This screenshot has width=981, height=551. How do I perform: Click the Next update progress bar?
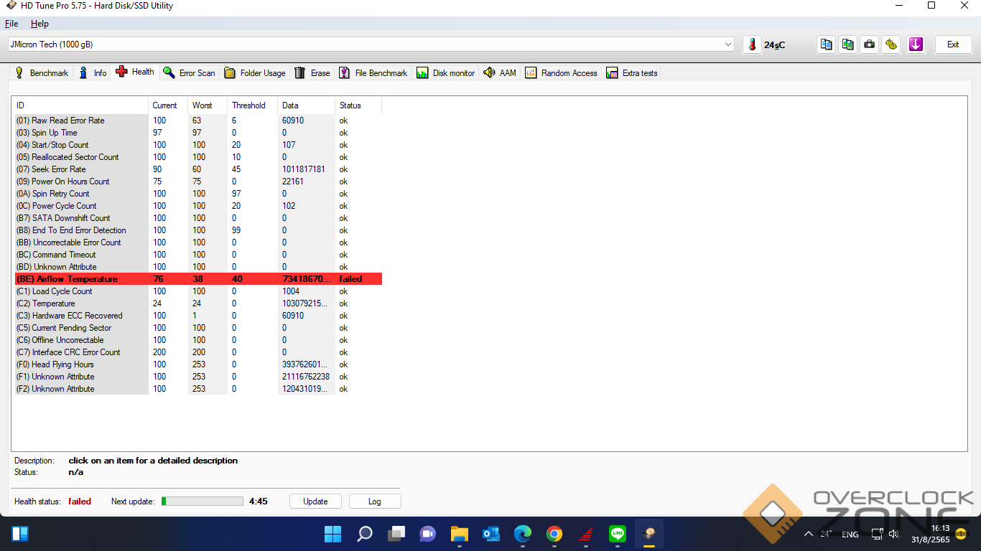[x=203, y=501]
